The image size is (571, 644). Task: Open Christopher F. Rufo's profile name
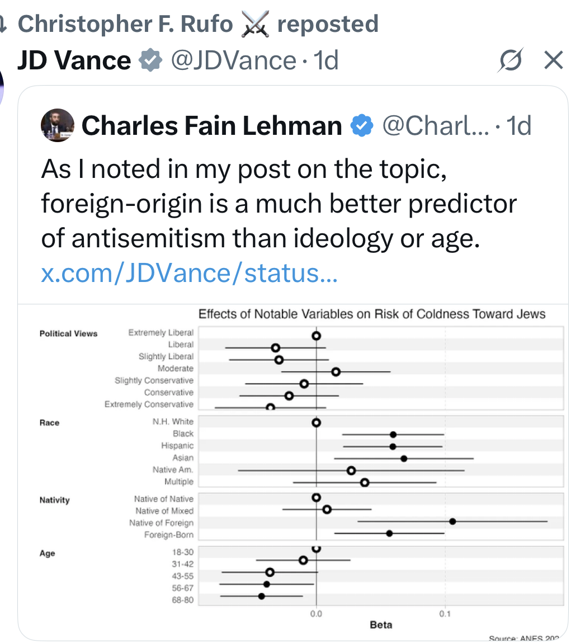coord(125,24)
